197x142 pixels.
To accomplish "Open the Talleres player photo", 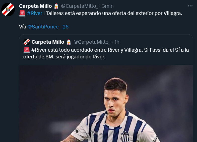I will point(106,104).
